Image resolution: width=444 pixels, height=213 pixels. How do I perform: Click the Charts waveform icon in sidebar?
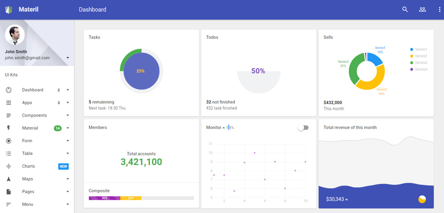point(9,166)
